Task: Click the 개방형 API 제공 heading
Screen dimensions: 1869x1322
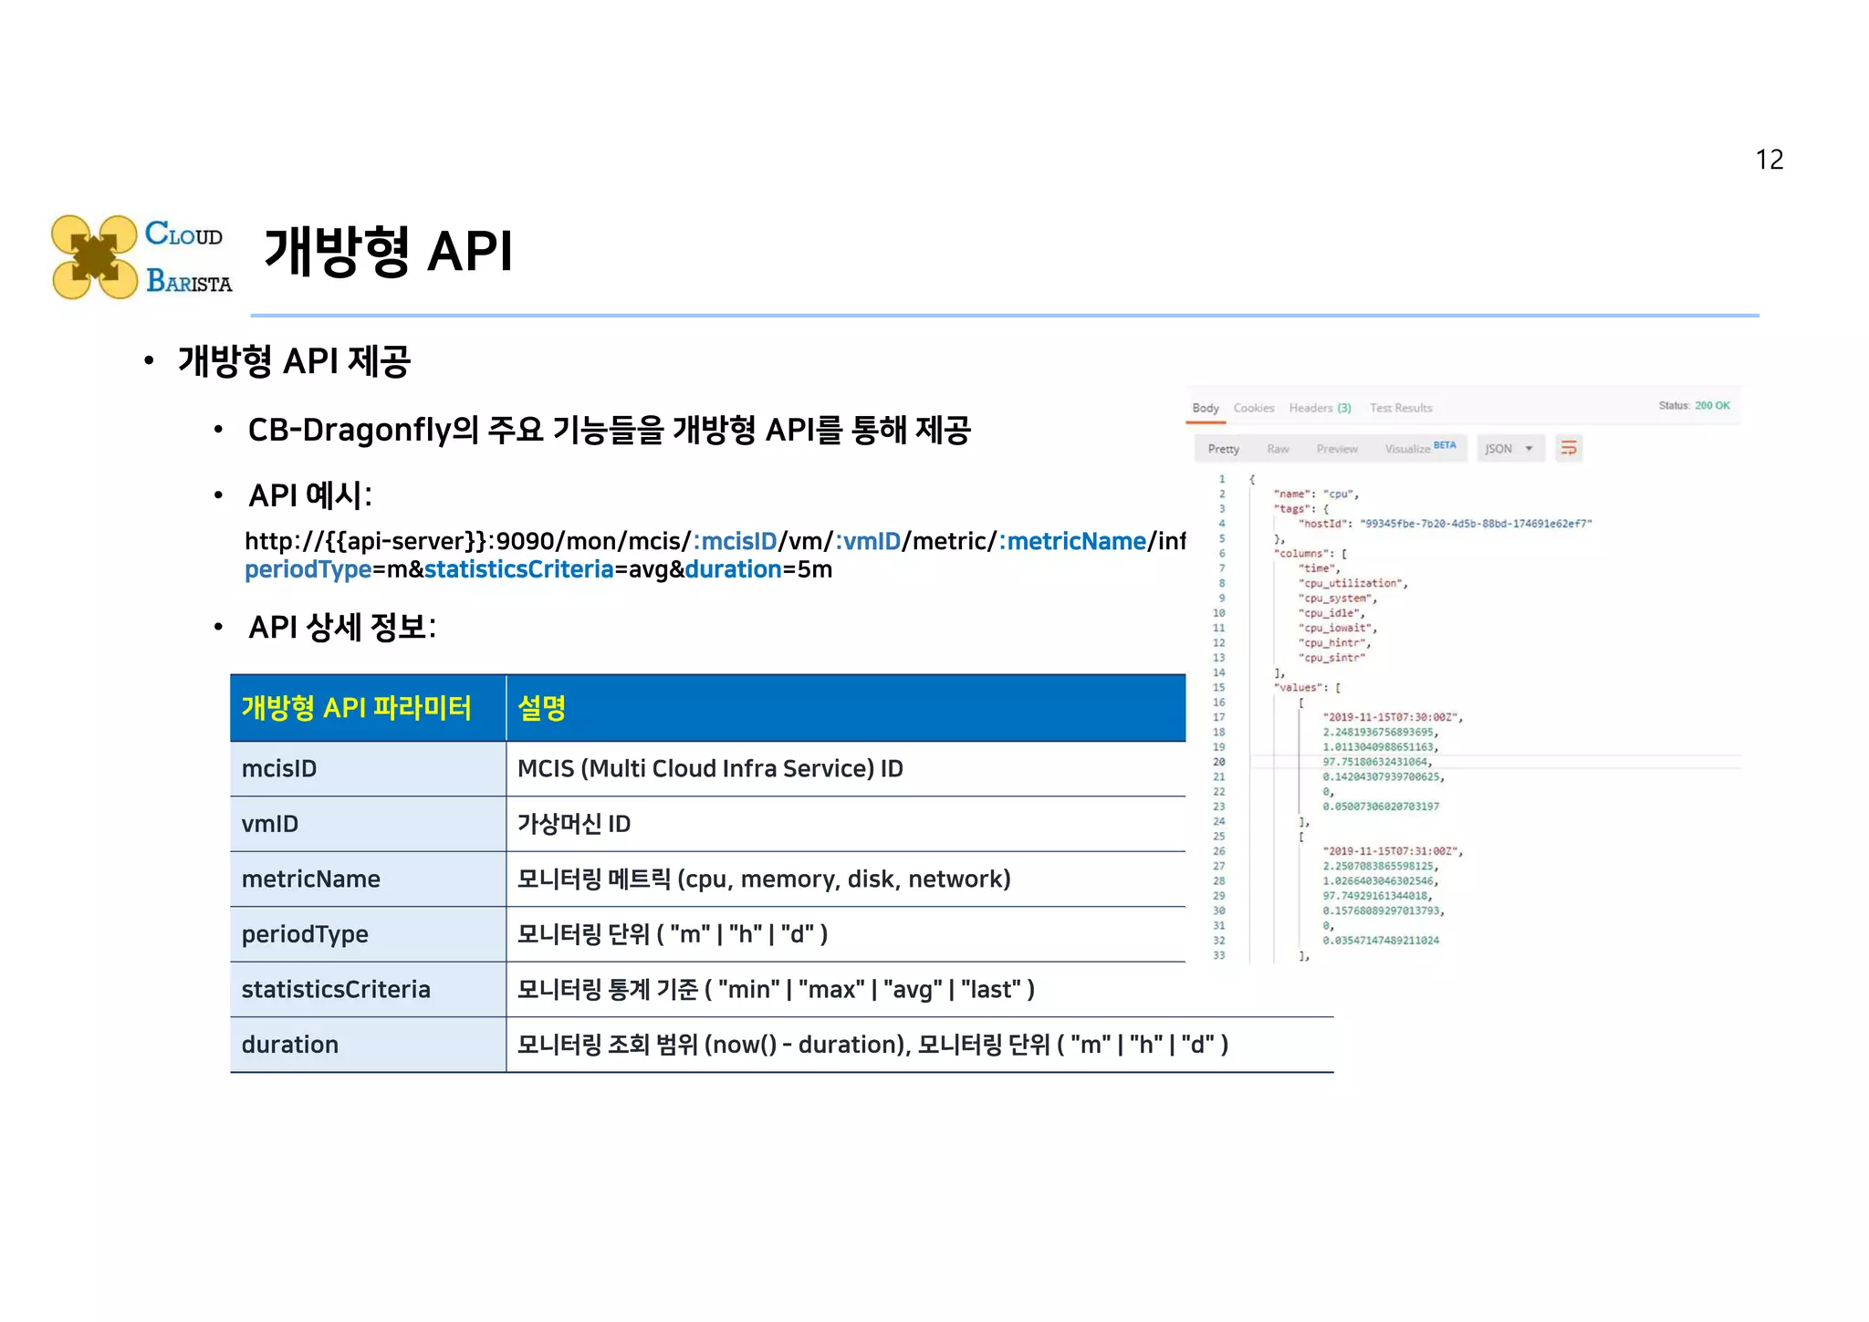Action: 294,360
